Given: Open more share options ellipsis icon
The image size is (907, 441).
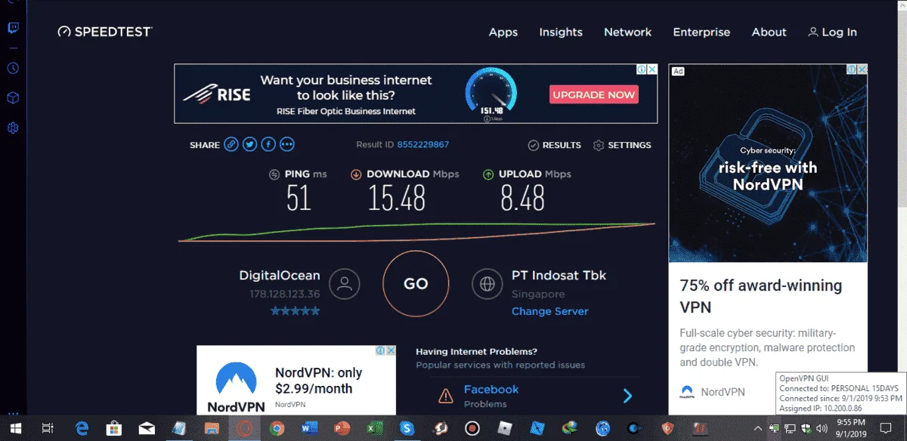Looking at the screenshot, I should click(286, 144).
